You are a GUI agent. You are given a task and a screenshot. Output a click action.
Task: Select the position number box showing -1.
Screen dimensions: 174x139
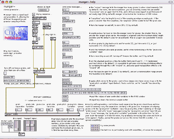[x=66, y=63]
